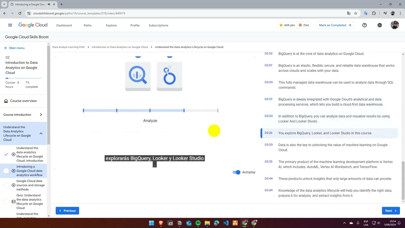Open Brave browser from taskbar
The height and width of the screenshot is (228, 405).
click(161, 223)
